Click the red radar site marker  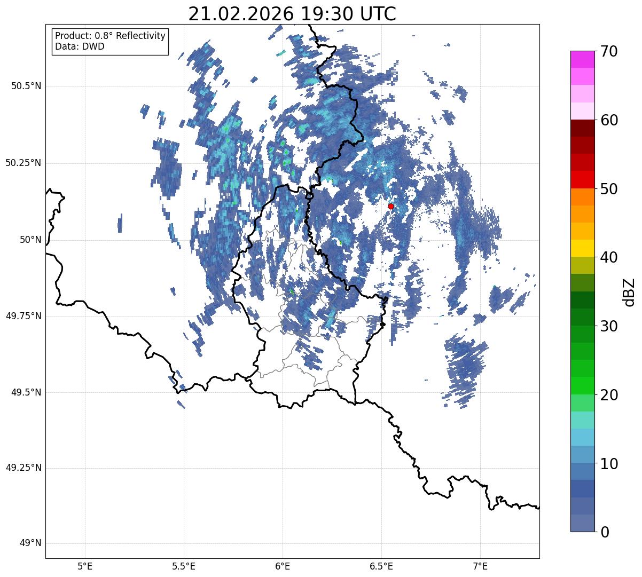tap(391, 206)
